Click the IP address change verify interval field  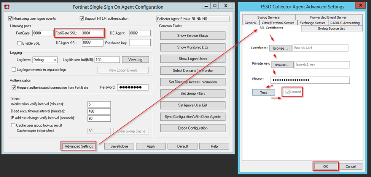pyautogui.click(x=99, y=119)
